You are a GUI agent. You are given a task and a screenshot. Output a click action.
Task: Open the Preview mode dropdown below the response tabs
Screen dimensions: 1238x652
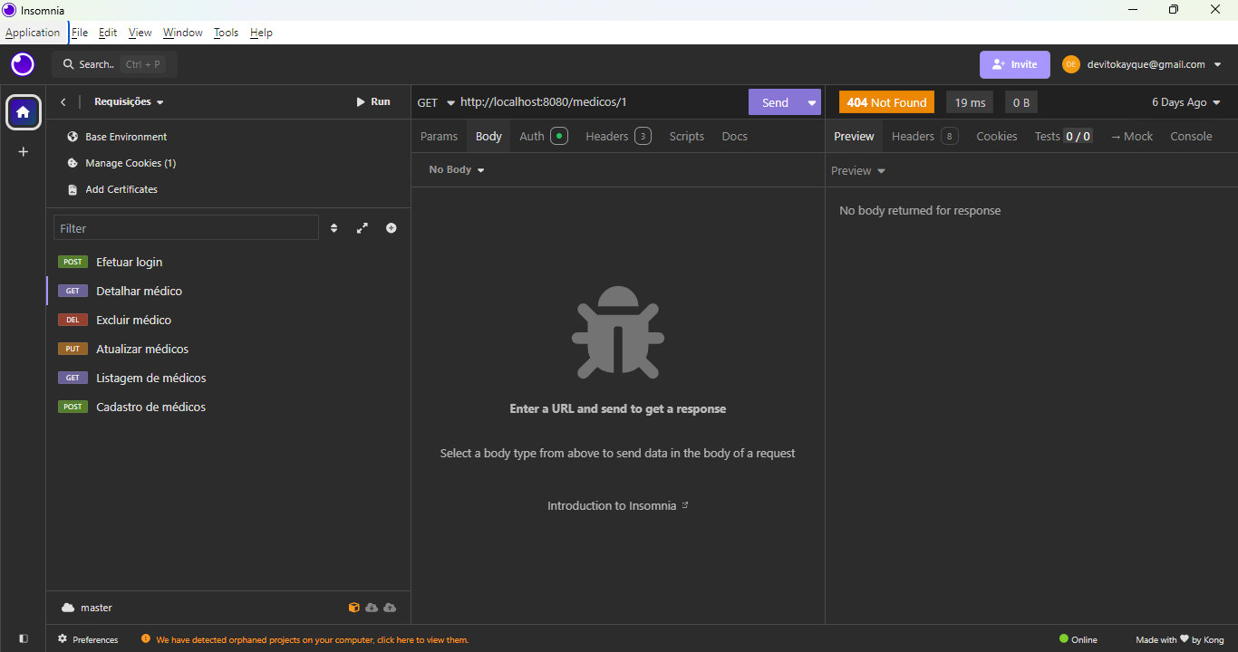point(857,171)
